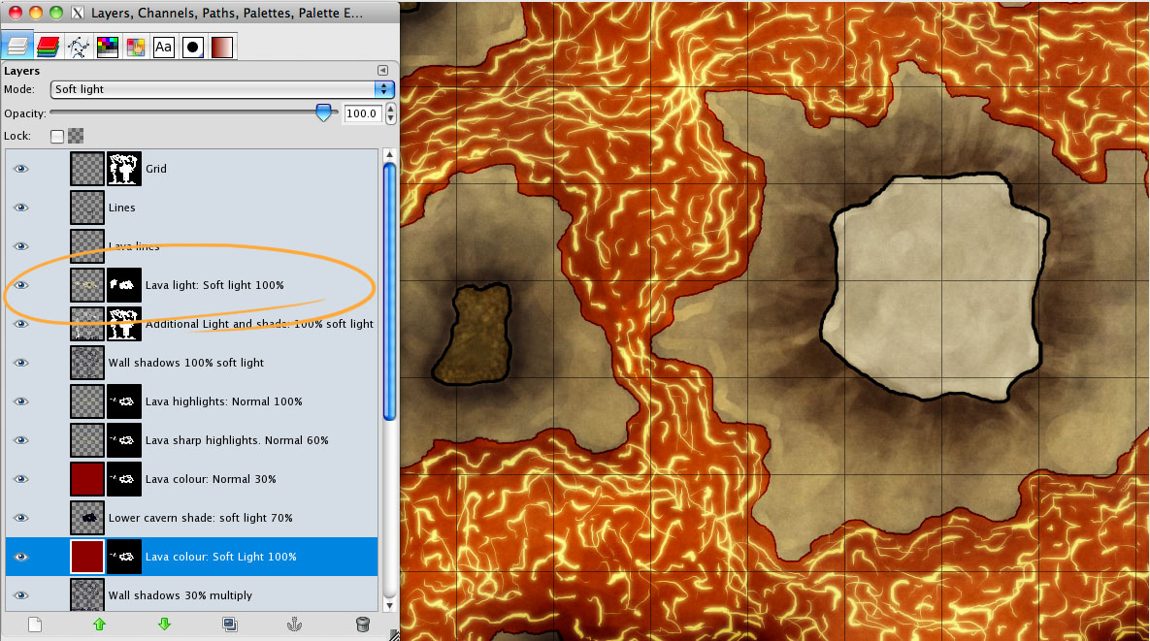This screenshot has width=1150, height=641.
Task: Open the Gradients dialog tab icon
Action: pyautogui.click(x=221, y=46)
